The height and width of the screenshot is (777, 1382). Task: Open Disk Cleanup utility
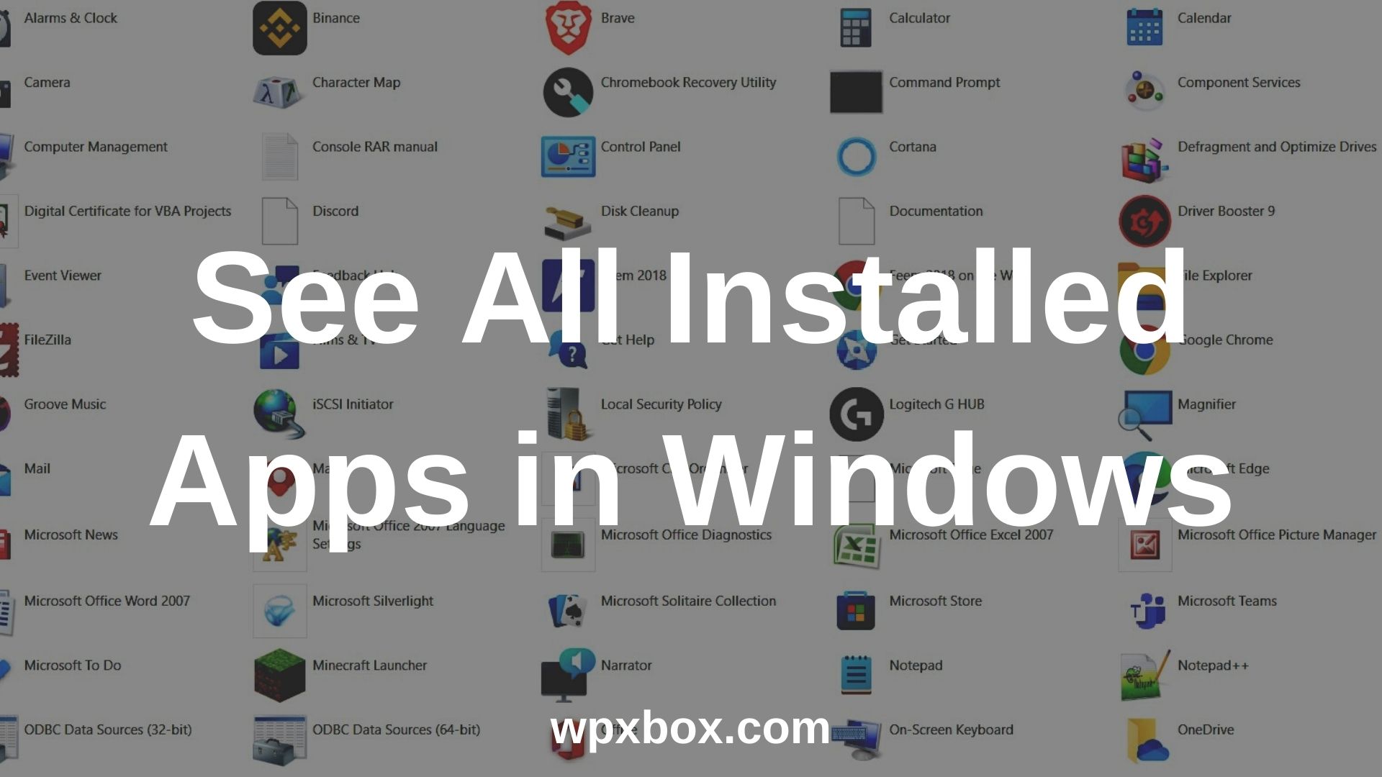coord(640,211)
